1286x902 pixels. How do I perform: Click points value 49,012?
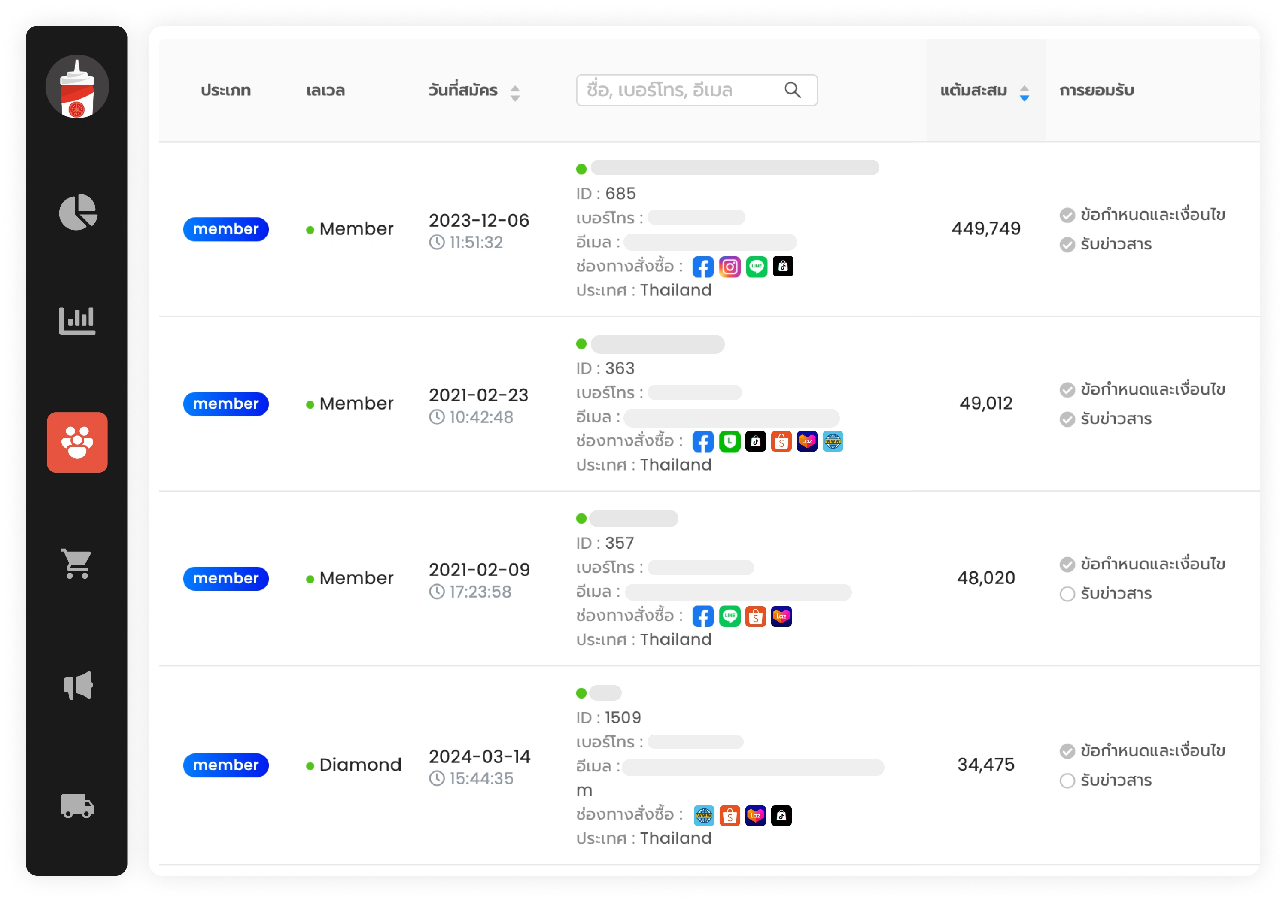click(986, 403)
